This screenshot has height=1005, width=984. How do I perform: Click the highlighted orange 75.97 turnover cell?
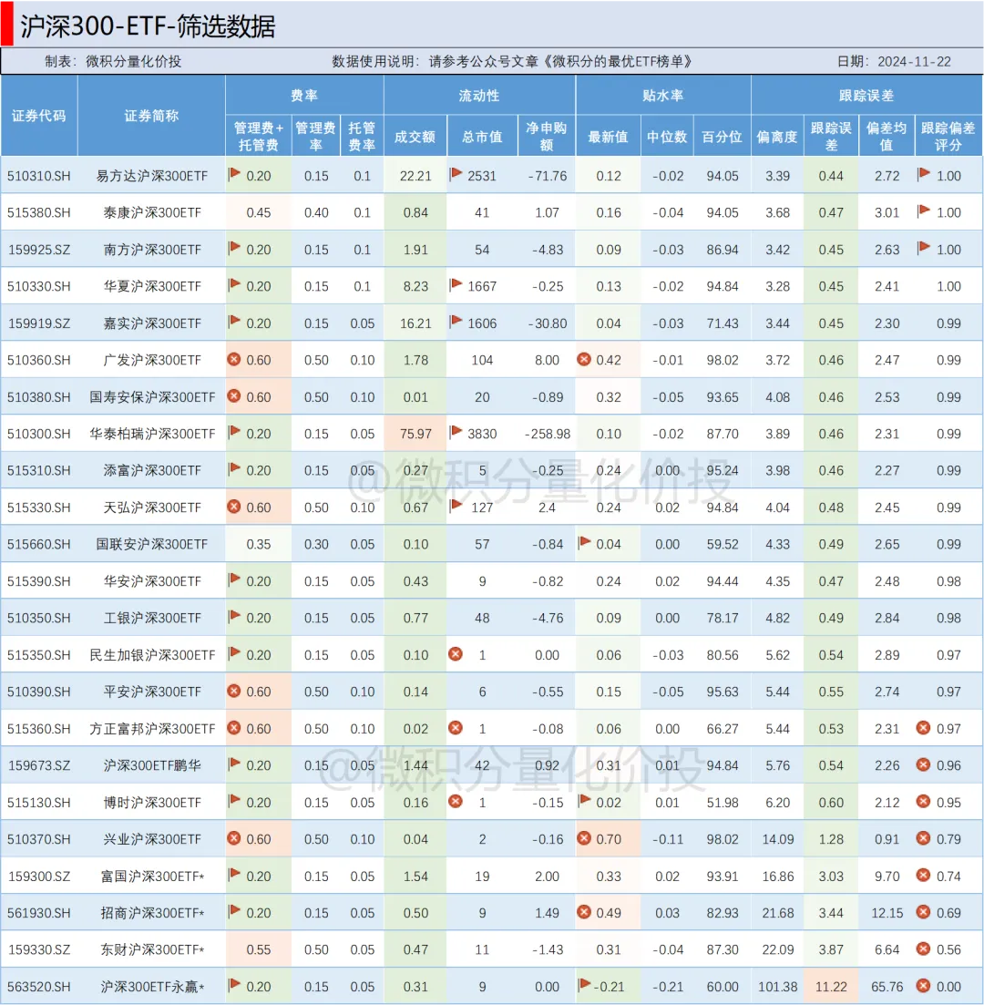pyautogui.click(x=415, y=434)
